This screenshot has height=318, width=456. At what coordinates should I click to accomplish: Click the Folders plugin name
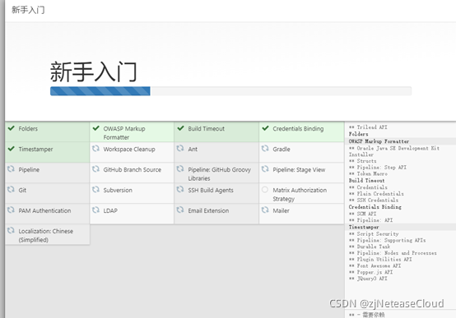point(28,129)
